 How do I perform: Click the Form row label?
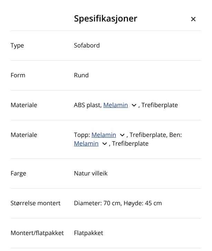point(18,75)
